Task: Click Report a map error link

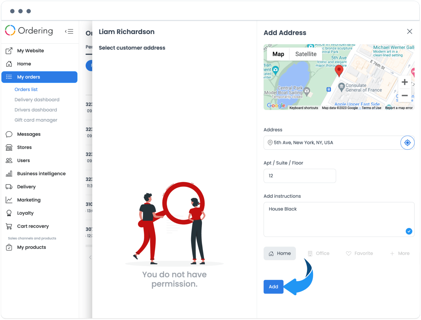Action: click(399, 108)
